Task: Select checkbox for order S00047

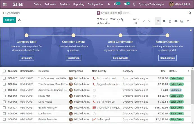Action: (x=4, y=78)
